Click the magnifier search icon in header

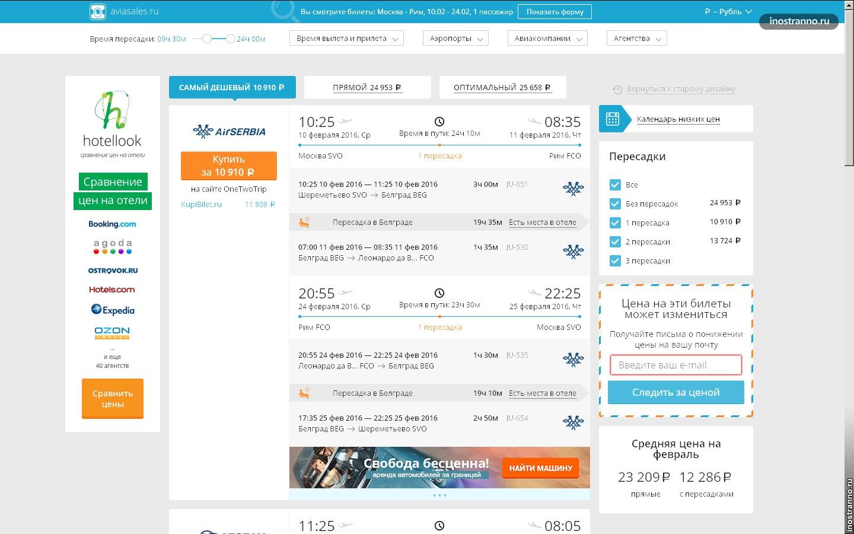click(285, 10)
